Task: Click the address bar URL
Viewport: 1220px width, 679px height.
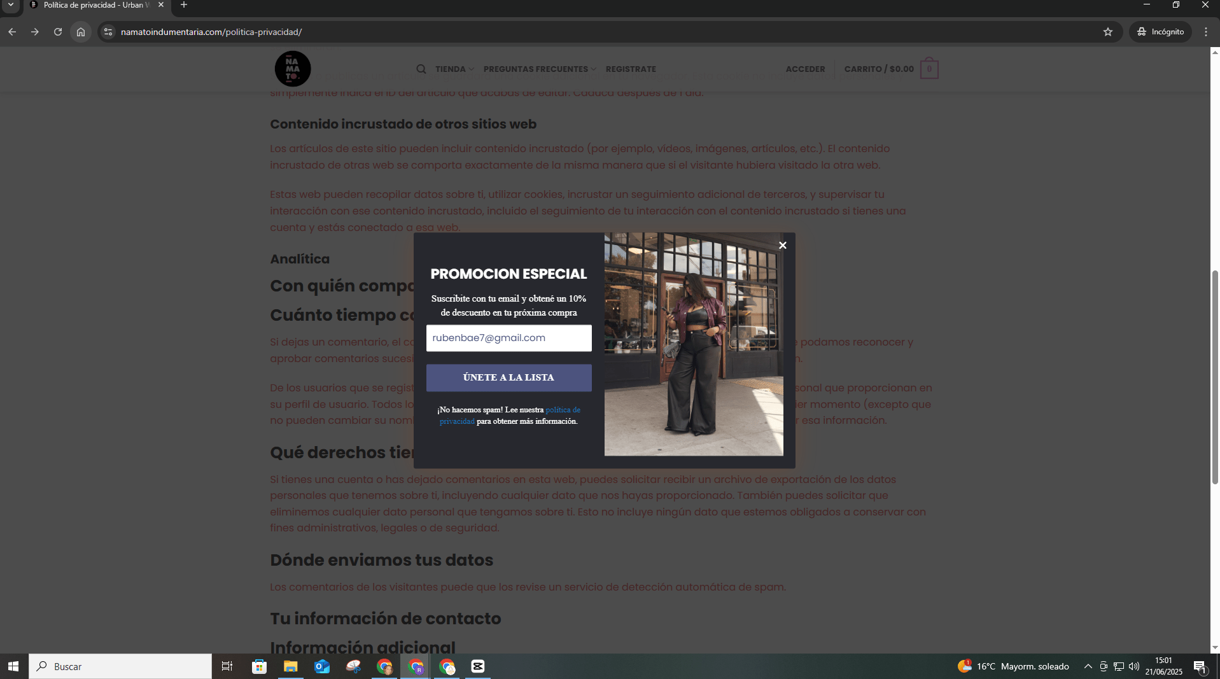Action: (211, 32)
